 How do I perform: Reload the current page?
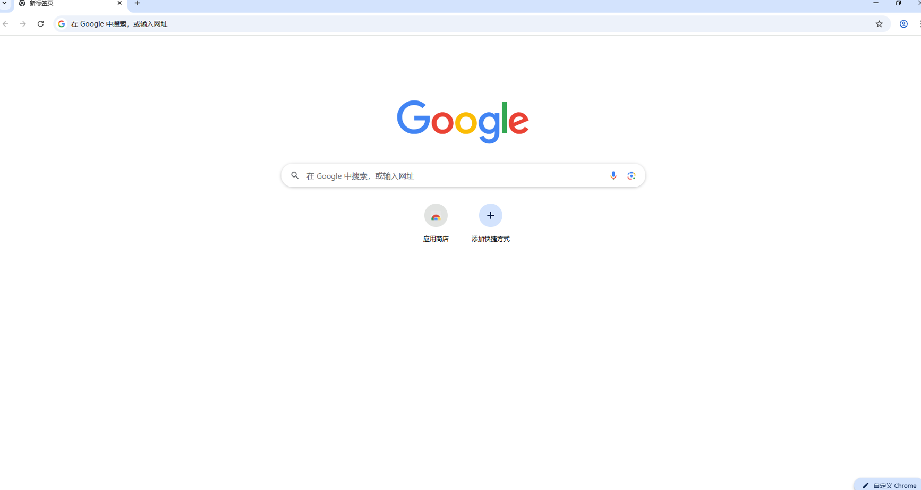coord(40,24)
